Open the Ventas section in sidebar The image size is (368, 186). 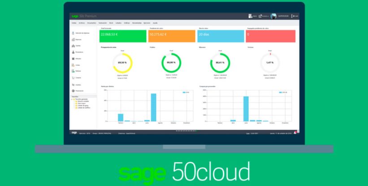point(76,65)
